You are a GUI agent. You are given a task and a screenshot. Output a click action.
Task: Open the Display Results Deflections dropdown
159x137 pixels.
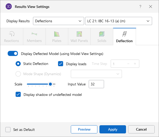click(58, 21)
